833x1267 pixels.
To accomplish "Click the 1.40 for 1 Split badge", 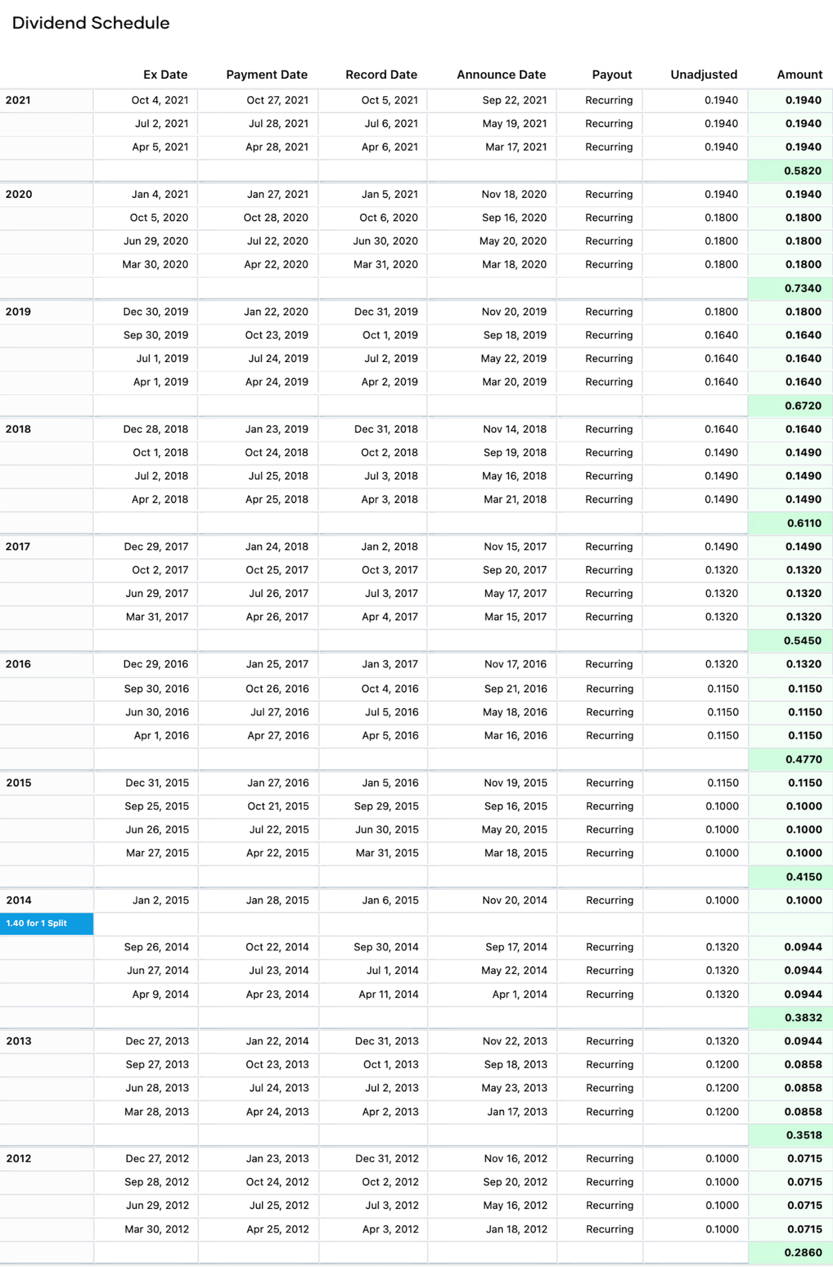I will point(47,923).
